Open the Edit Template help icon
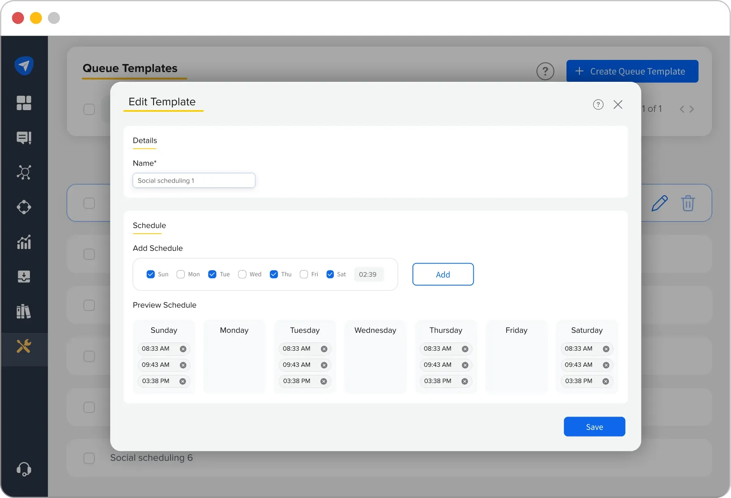Viewport: 731px width, 498px height. coord(598,104)
